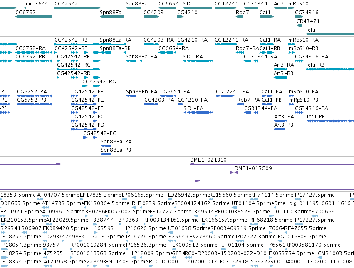This screenshot has height=268, width=354.
Task: Open the CG6752-RA transcript label
Action: [x=30, y=48]
